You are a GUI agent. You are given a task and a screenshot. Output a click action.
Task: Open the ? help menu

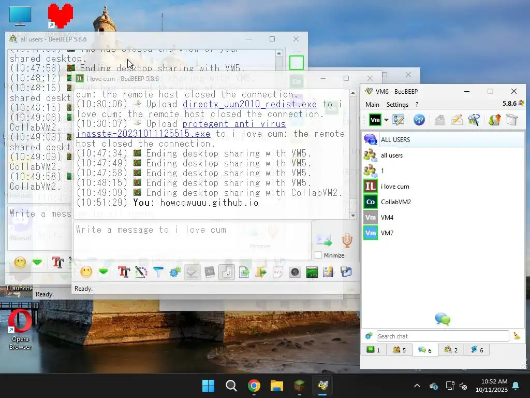417,105
